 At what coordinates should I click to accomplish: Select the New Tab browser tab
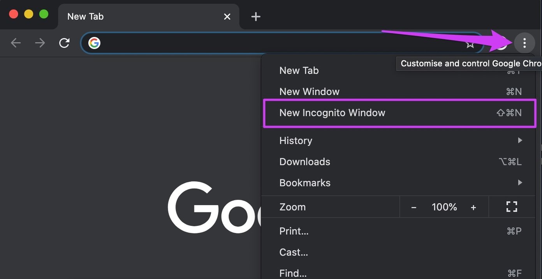tap(148, 17)
